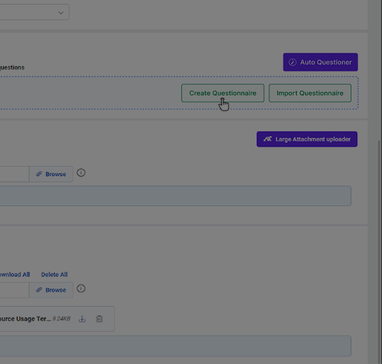Screen dimensions: 382x364
Task: Click the first attachment remarks text area
Action: pos(175,196)
